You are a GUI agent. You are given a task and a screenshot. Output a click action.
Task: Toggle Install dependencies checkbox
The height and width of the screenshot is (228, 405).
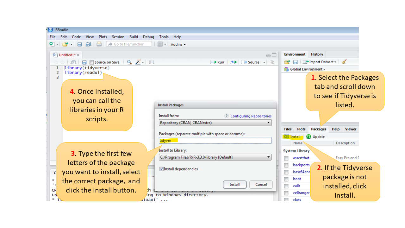[x=161, y=169]
